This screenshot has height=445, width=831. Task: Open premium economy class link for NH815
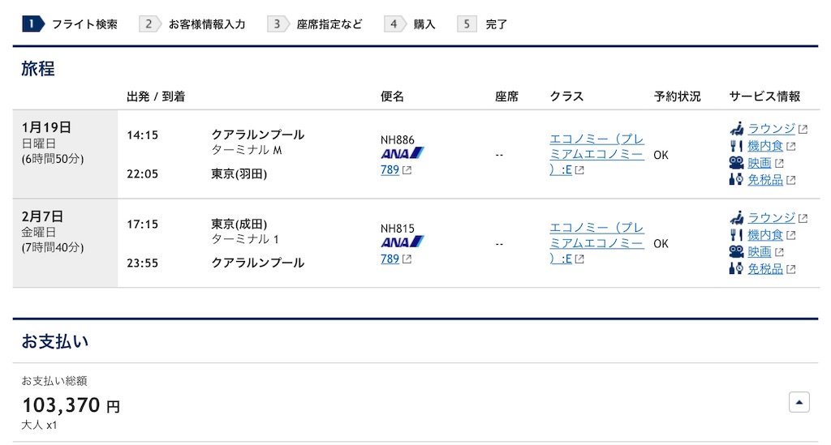click(x=596, y=243)
